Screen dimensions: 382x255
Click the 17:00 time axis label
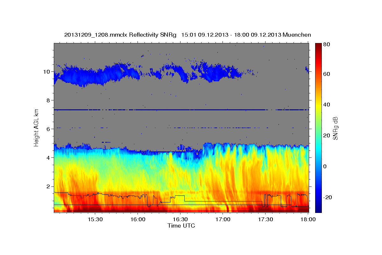[x=223, y=219]
